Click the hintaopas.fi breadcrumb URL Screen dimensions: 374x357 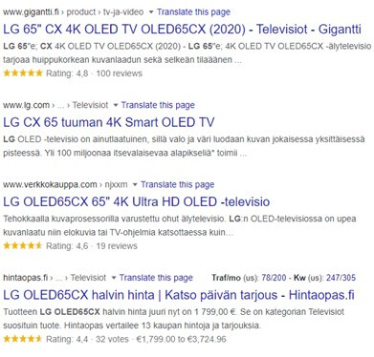click(26, 278)
